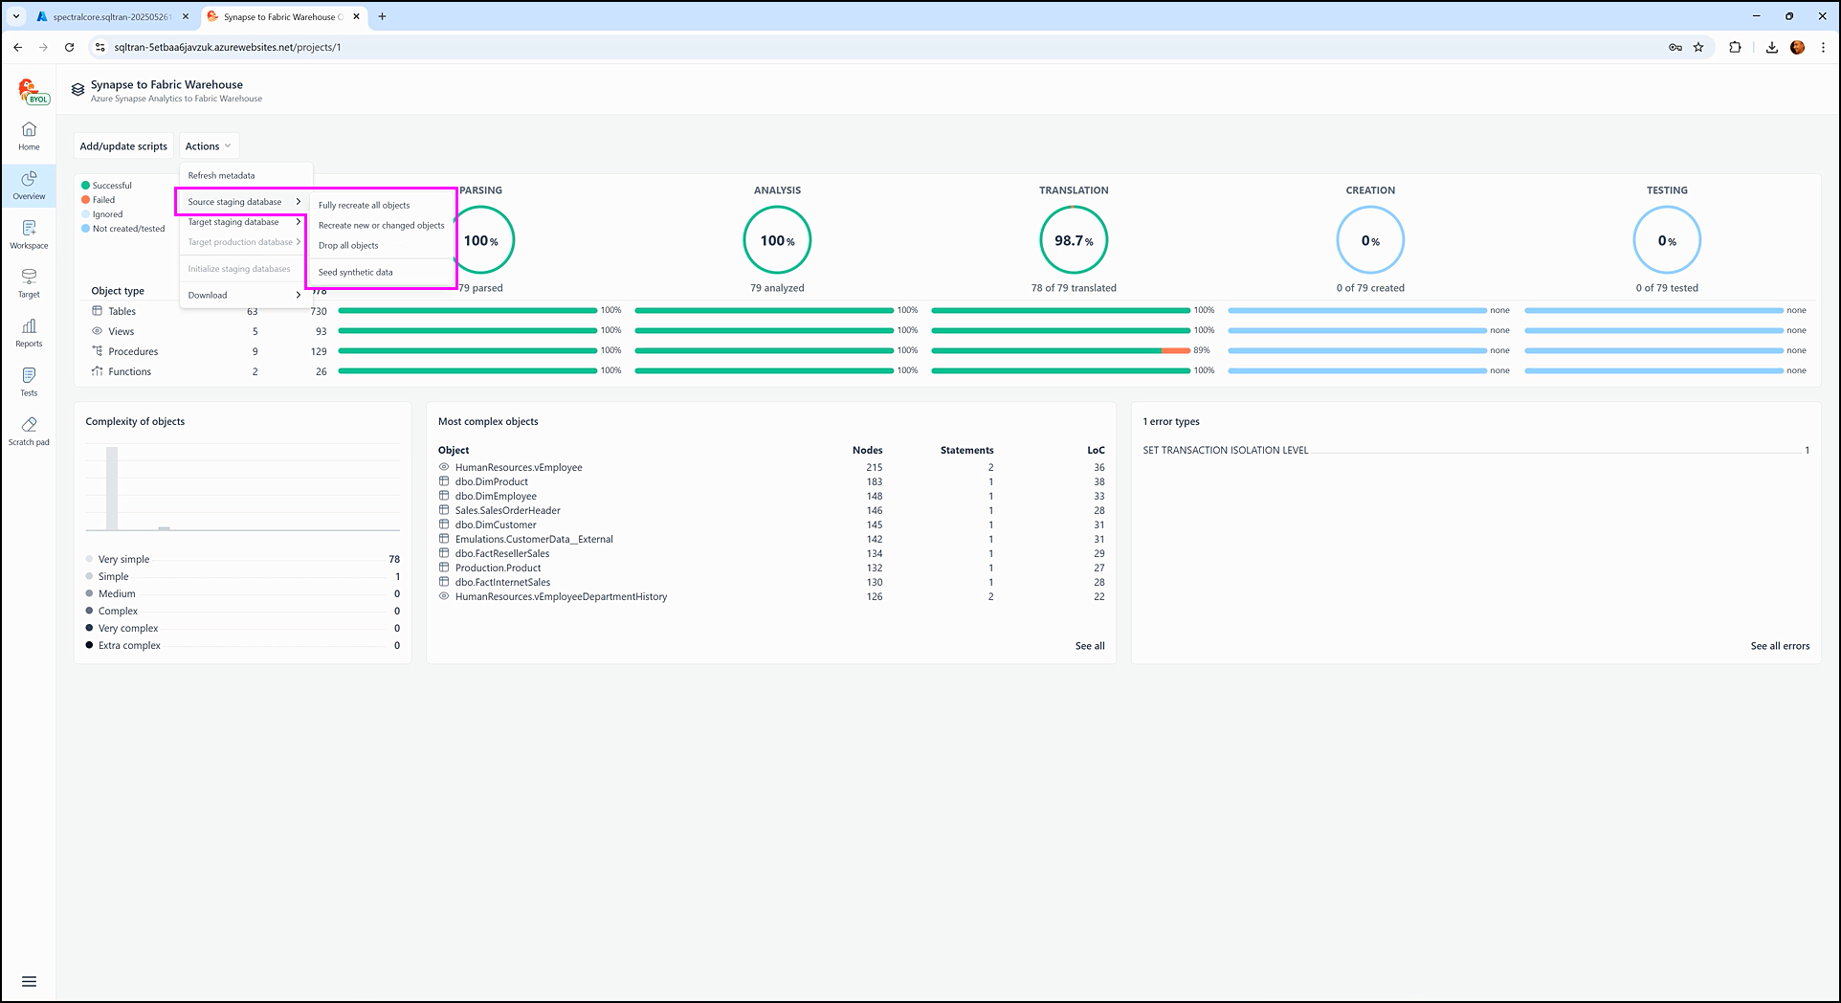Click the hamburger menu icon at bottom left
The width and height of the screenshot is (1841, 1003).
point(29,981)
